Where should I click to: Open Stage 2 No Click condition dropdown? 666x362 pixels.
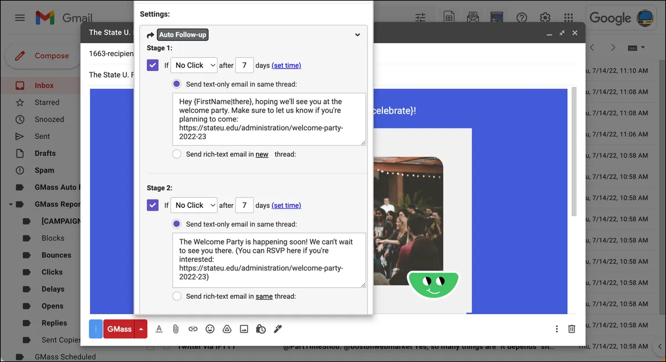click(x=194, y=205)
